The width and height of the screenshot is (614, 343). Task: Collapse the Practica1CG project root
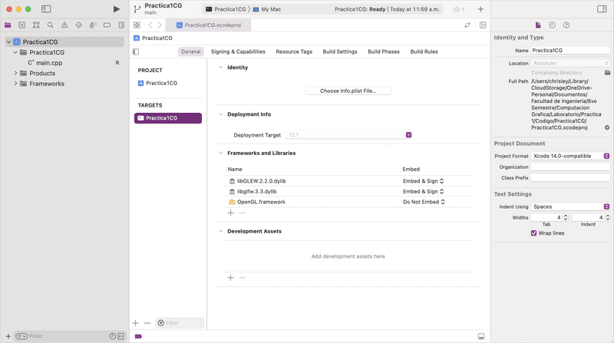click(8, 42)
